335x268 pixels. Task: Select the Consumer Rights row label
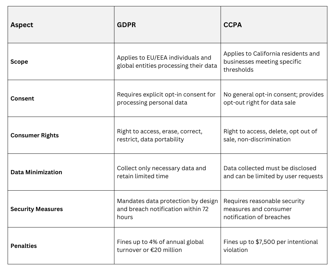click(x=35, y=135)
